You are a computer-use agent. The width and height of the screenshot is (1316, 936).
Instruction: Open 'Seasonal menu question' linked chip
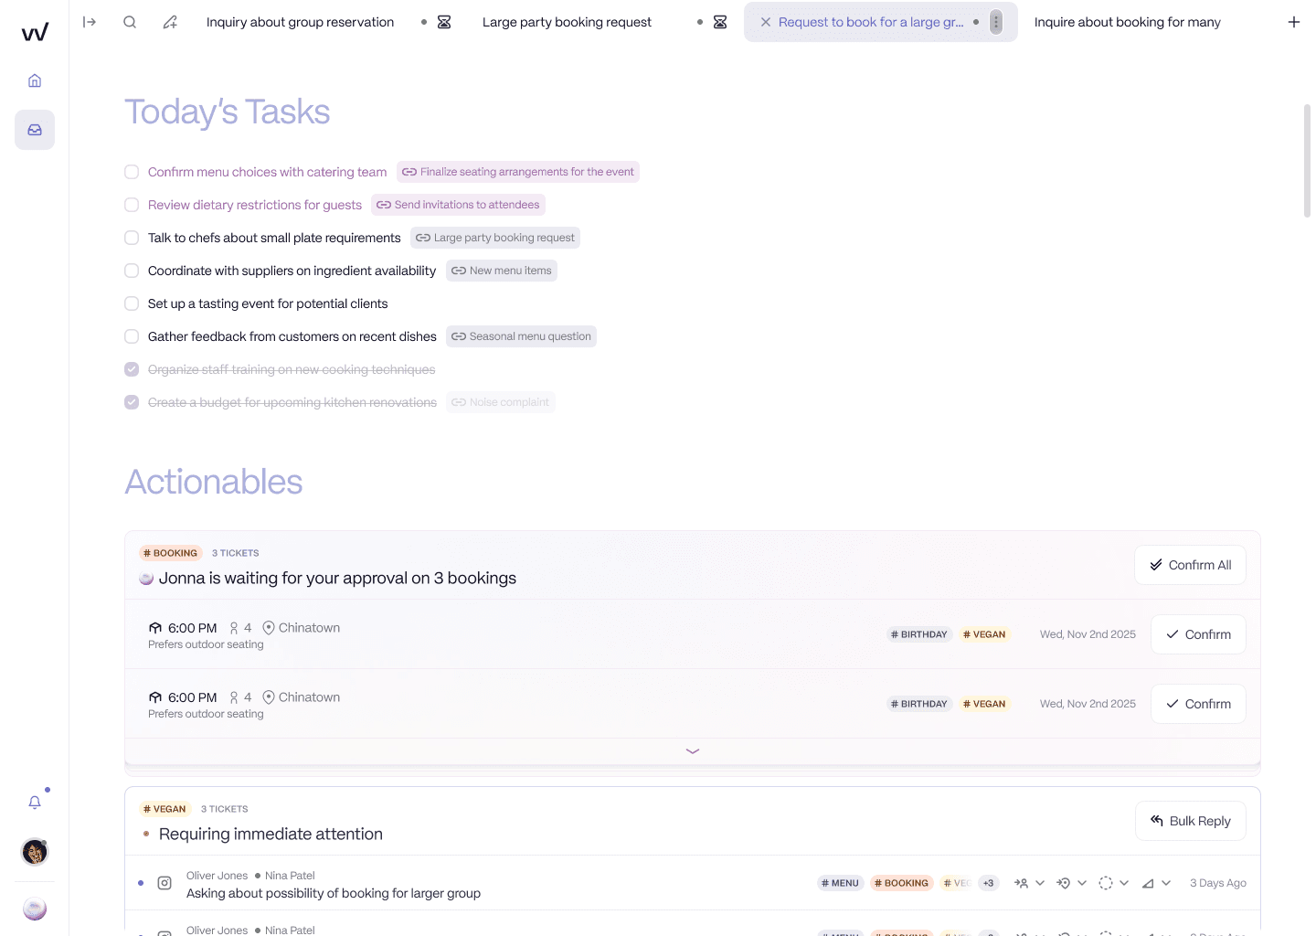[521, 336]
